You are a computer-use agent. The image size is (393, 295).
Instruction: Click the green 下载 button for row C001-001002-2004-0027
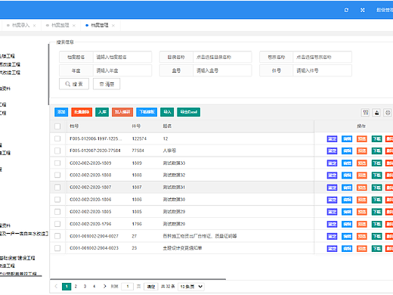coord(376,236)
